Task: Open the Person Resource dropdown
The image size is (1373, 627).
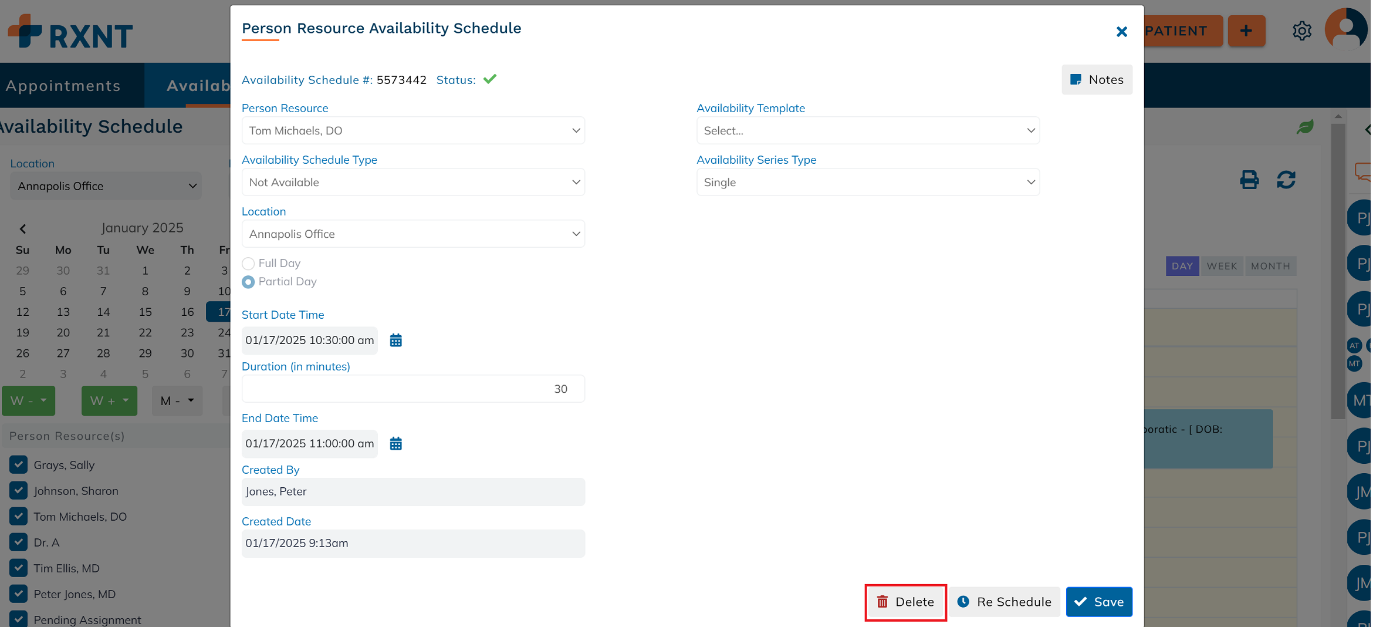Action: click(x=413, y=131)
